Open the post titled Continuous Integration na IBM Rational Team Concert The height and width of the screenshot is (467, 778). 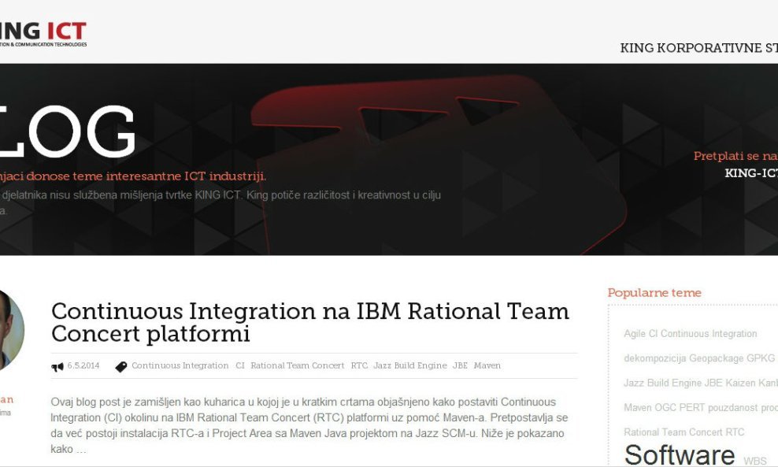(x=310, y=322)
